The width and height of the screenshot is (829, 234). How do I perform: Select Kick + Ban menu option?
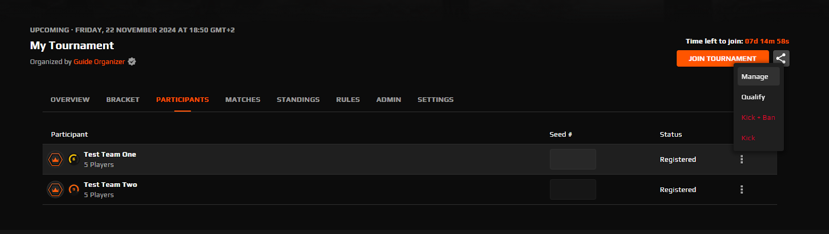coord(759,118)
